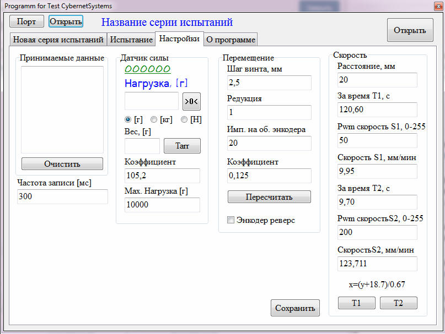The image size is (445, 334).
Task: Click the Расстояние, мм field
Action: click(x=378, y=80)
